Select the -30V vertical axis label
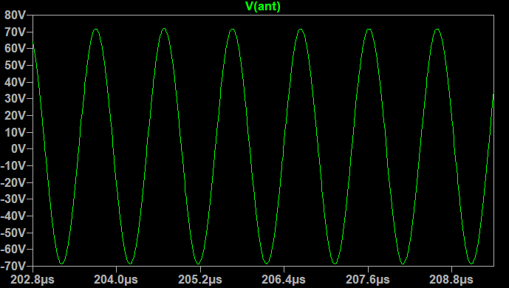Image resolution: width=509 pixels, height=288 pixels. (13, 199)
